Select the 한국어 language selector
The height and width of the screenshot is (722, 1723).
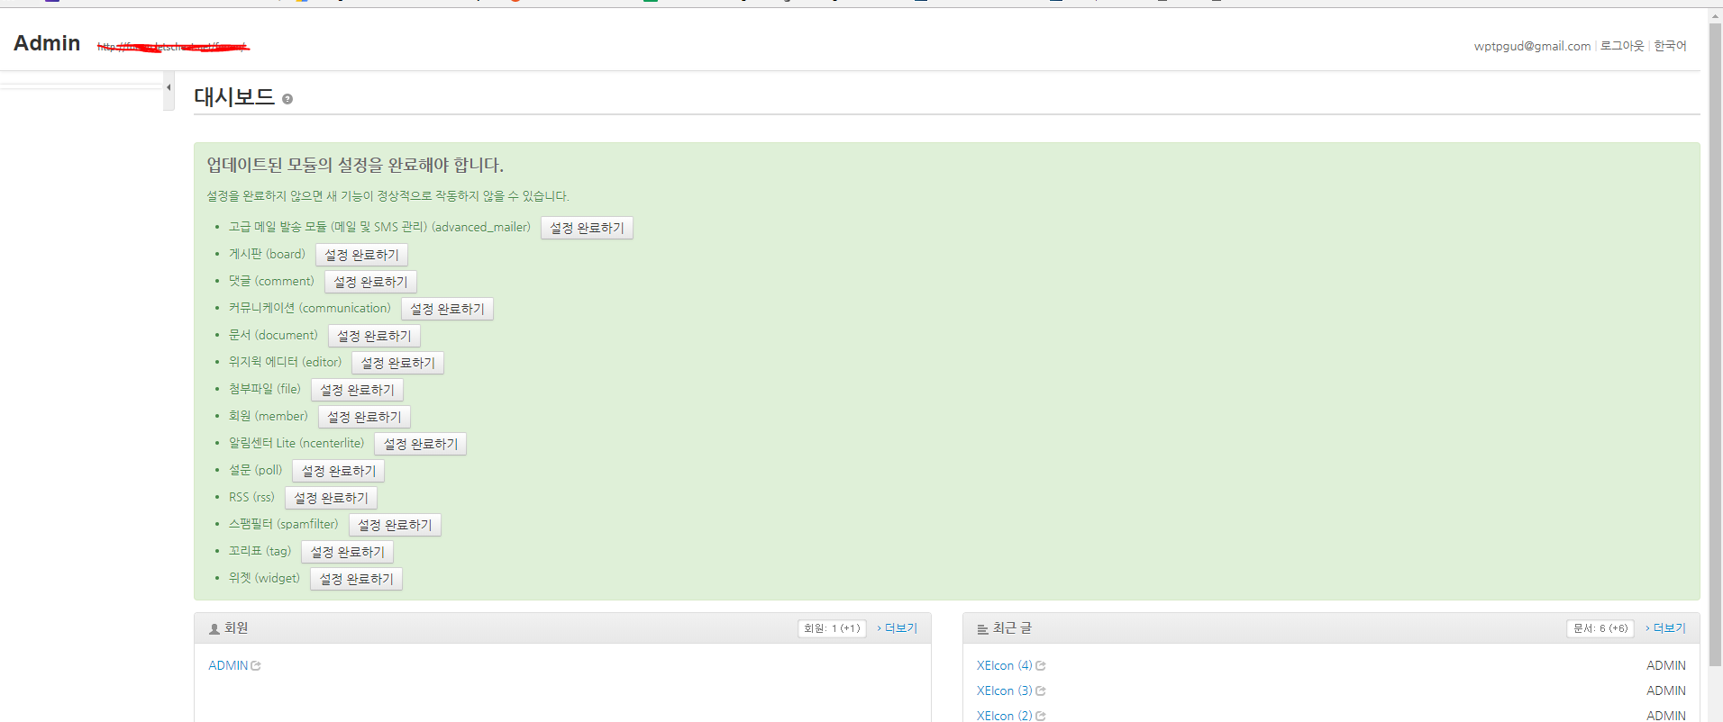click(x=1670, y=46)
